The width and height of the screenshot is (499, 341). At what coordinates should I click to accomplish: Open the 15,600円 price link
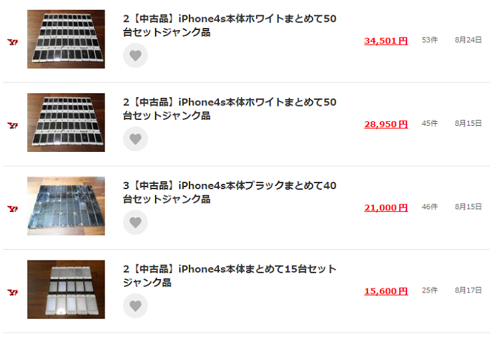tap(386, 291)
